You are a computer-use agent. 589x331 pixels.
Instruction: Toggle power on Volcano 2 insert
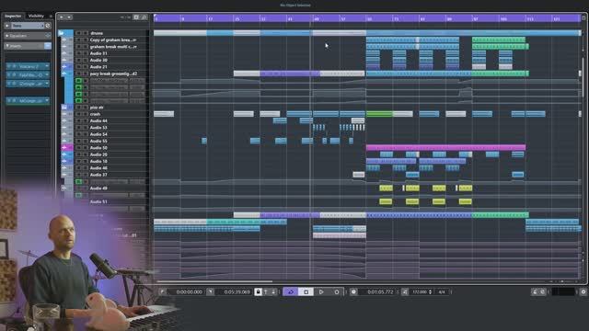coord(8,66)
